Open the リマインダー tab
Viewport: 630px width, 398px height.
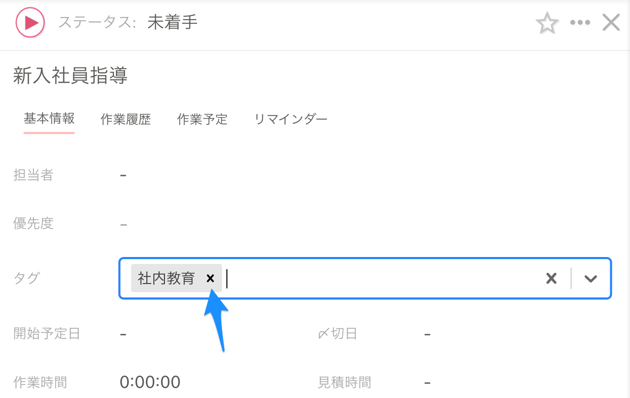291,120
